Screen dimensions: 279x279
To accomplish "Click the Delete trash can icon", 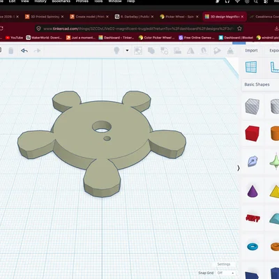I will click(11, 50).
